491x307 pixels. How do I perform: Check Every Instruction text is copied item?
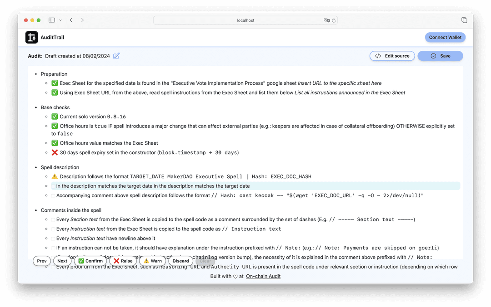tap(53, 229)
